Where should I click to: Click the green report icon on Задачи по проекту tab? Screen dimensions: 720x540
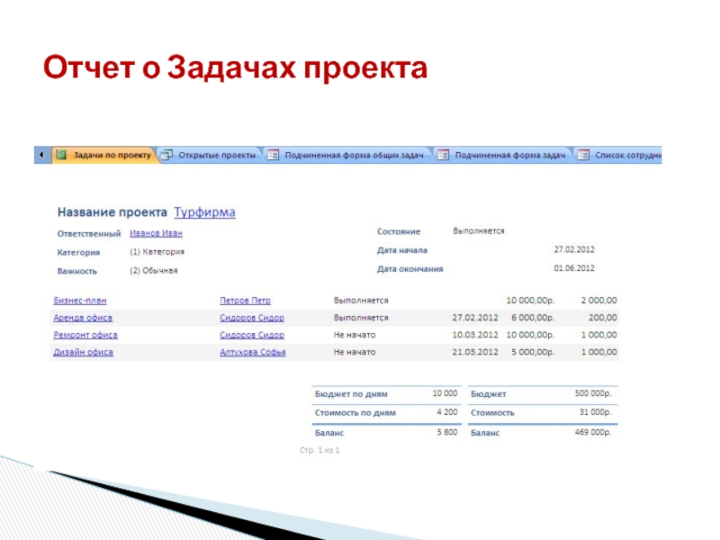pyautogui.click(x=61, y=155)
